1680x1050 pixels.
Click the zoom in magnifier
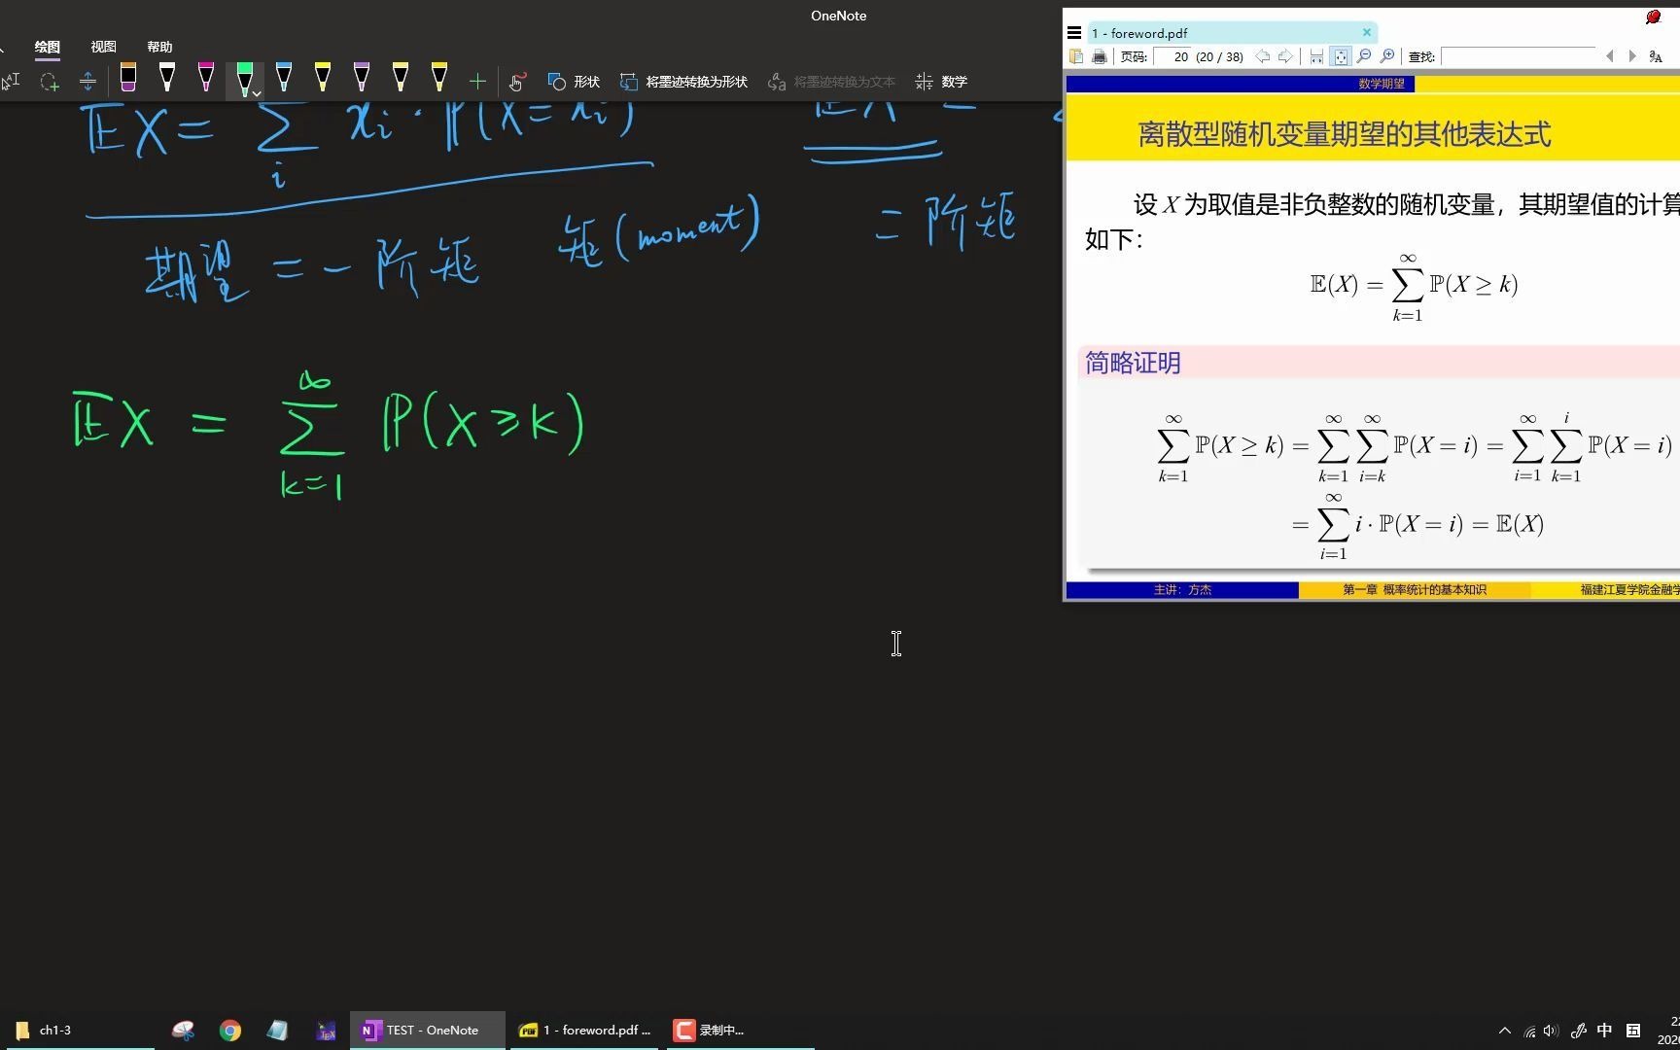click(x=1387, y=56)
